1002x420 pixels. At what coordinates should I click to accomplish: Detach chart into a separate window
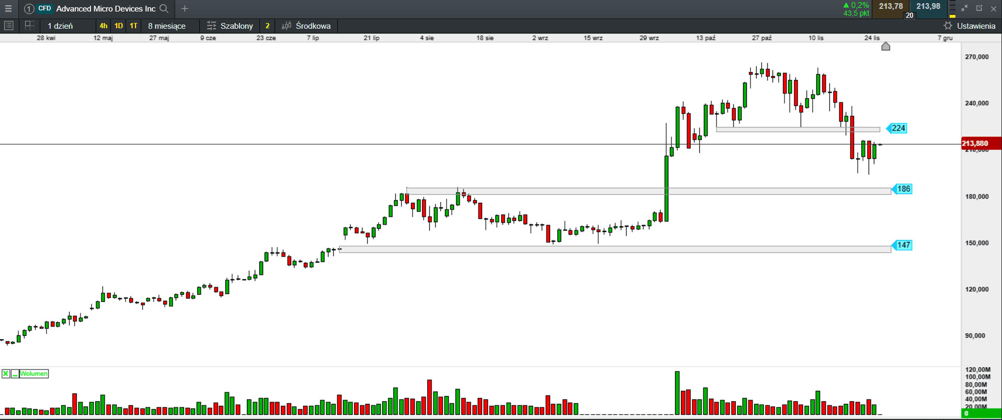(979, 8)
